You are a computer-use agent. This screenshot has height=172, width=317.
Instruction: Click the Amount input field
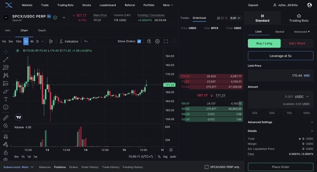click(x=281, y=100)
